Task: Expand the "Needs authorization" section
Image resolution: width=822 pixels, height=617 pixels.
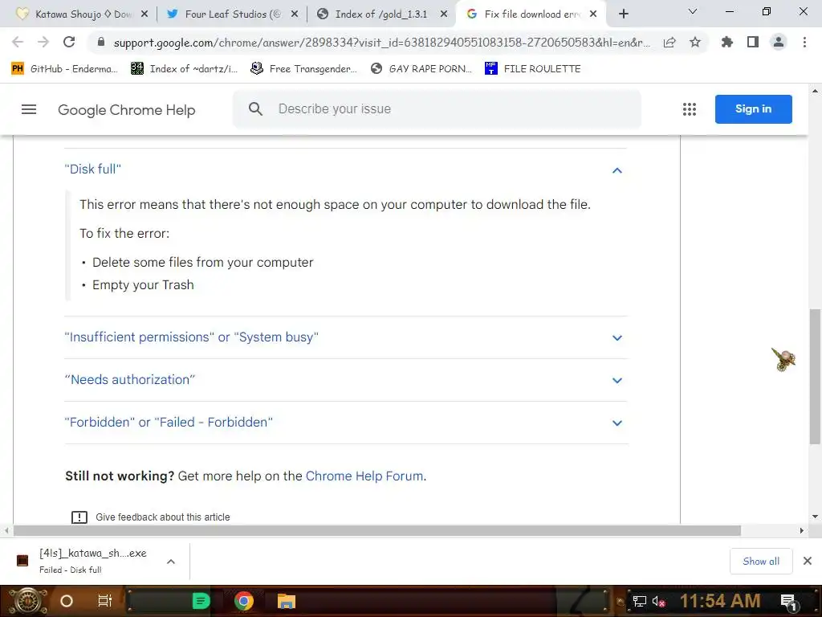Action: tap(617, 380)
